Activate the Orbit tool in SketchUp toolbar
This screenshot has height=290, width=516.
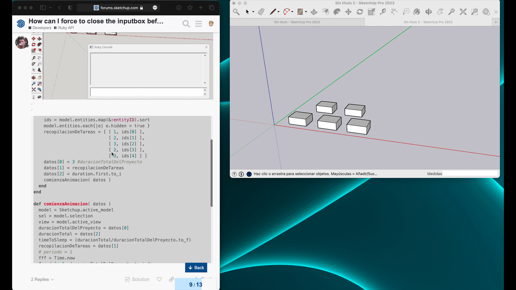pyautogui.click(x=429, y=12)
